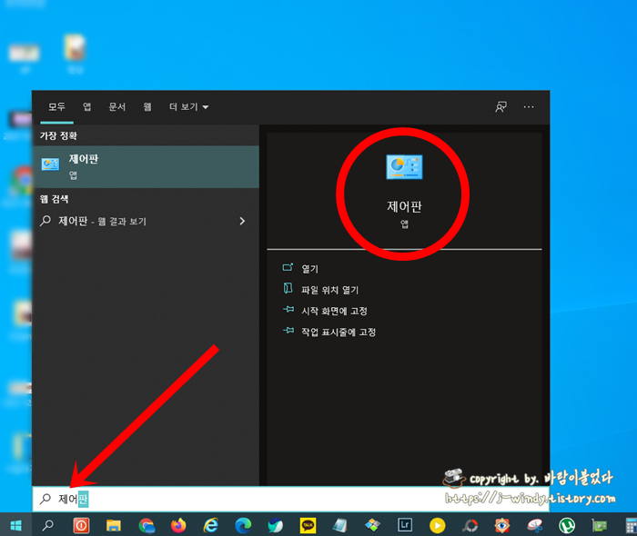Click the 열기 open icon
This screenshot has height=536, width=637.
288,267
